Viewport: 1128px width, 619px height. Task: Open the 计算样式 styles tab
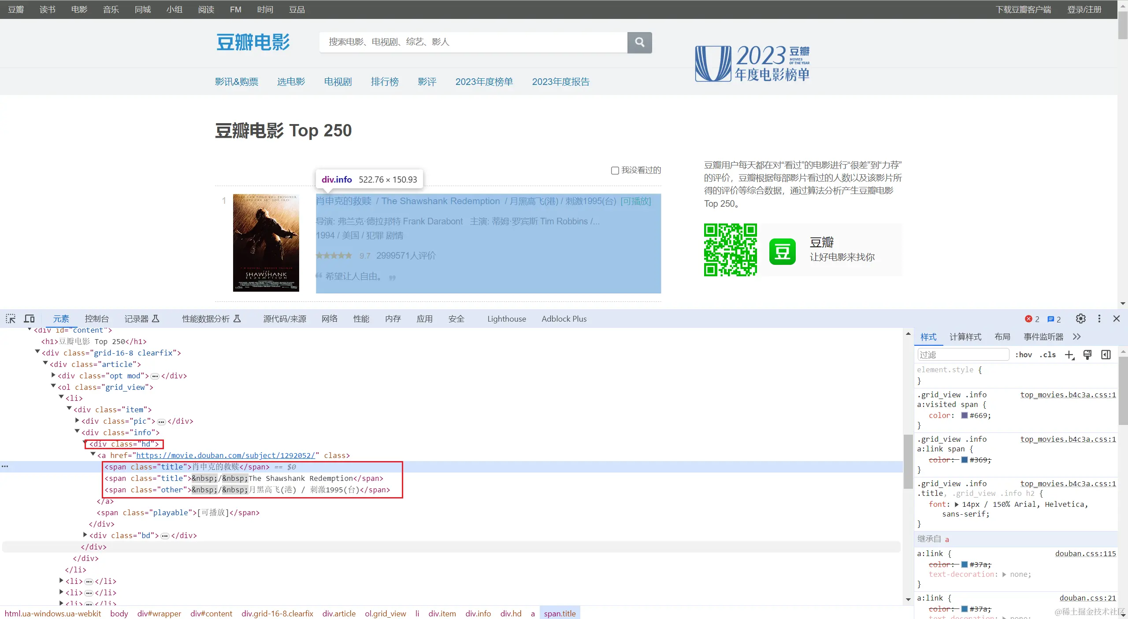click(x=965, y=337)
